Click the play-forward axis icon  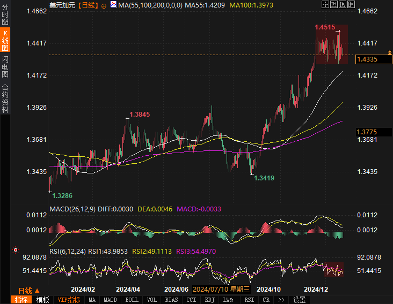(343, 4)
